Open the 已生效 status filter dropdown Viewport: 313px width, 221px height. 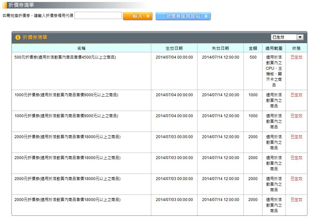[x=287, y=37]
